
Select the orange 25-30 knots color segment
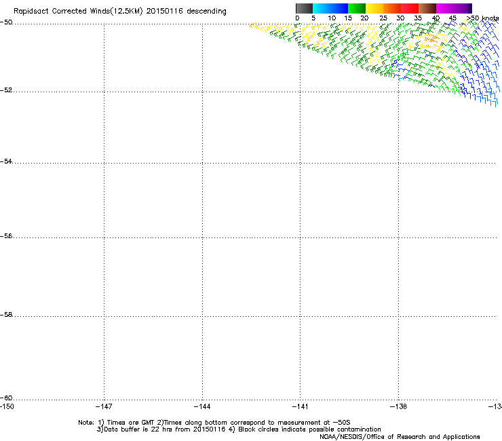tap(392, 8)
